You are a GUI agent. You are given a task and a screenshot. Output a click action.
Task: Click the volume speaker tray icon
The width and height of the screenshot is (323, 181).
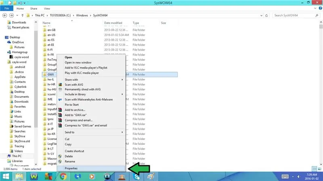pyautogui.click(x=299, y=177)
